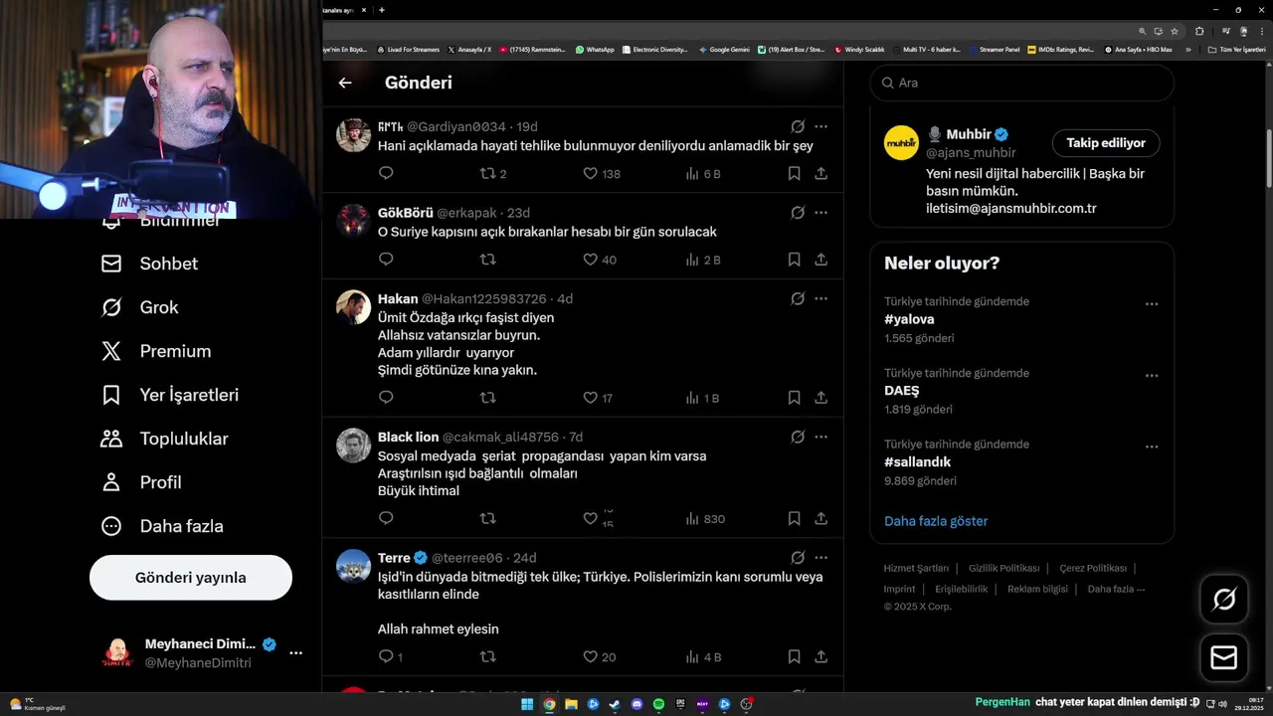Reply to GökBörü's post

point(386,260)
